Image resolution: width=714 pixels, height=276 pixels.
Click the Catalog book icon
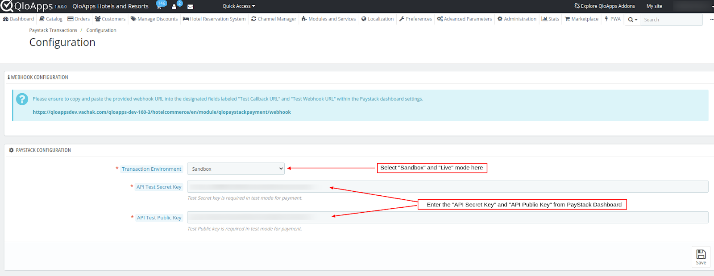pyautogui.click(x=42, y=19)
